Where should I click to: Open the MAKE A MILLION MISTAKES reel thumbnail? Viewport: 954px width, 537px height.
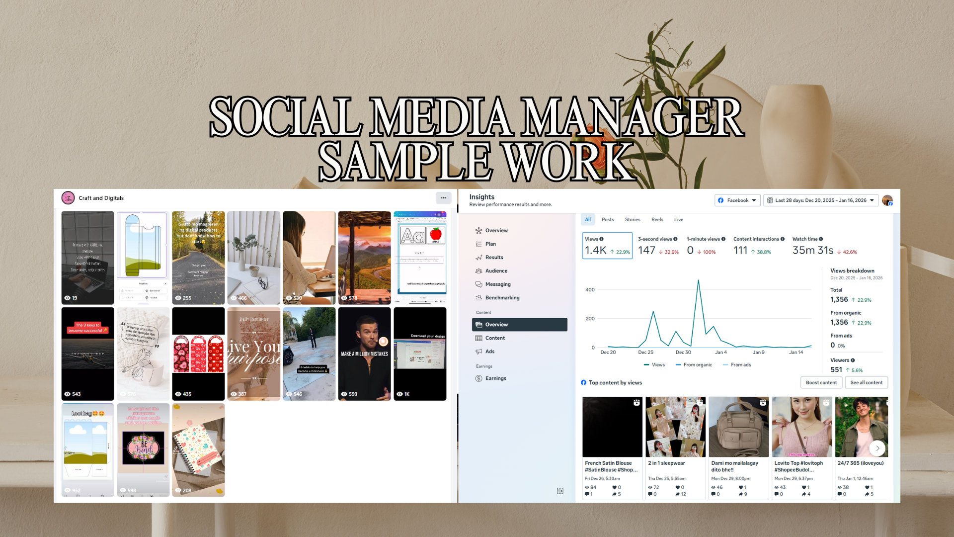pyautogui.click(x=364, y=354)
